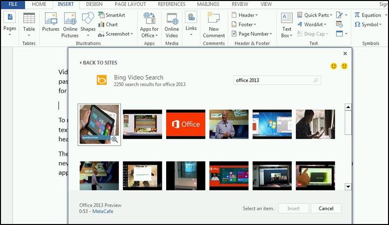Open the Page Number dropdown
This screenshot has height=225, width=389.
252,33
